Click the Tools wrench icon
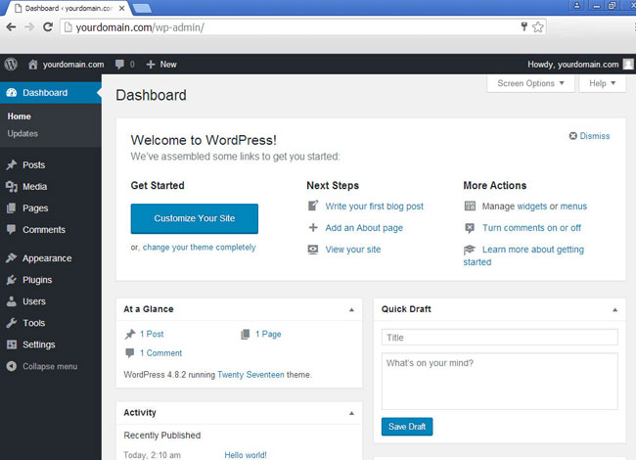 pyautogui.click(x=12, y=323)
